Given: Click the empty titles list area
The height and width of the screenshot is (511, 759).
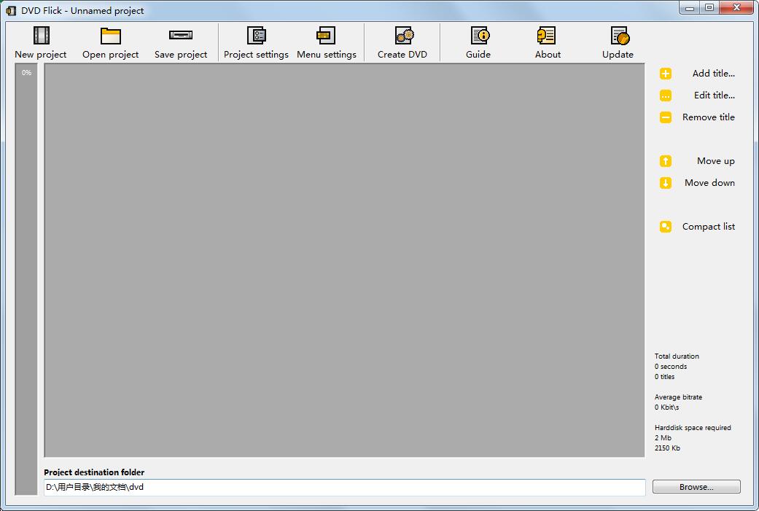Looking at the screenshot, I should coord(344,260).
